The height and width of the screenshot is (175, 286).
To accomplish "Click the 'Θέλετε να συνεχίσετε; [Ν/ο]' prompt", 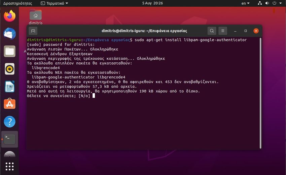I will pyautogui.click(x=59, y=96).
